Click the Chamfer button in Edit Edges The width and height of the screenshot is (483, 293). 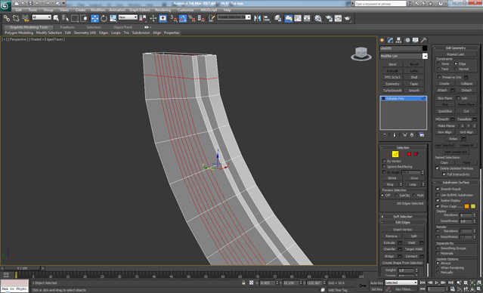pos(389,249)
